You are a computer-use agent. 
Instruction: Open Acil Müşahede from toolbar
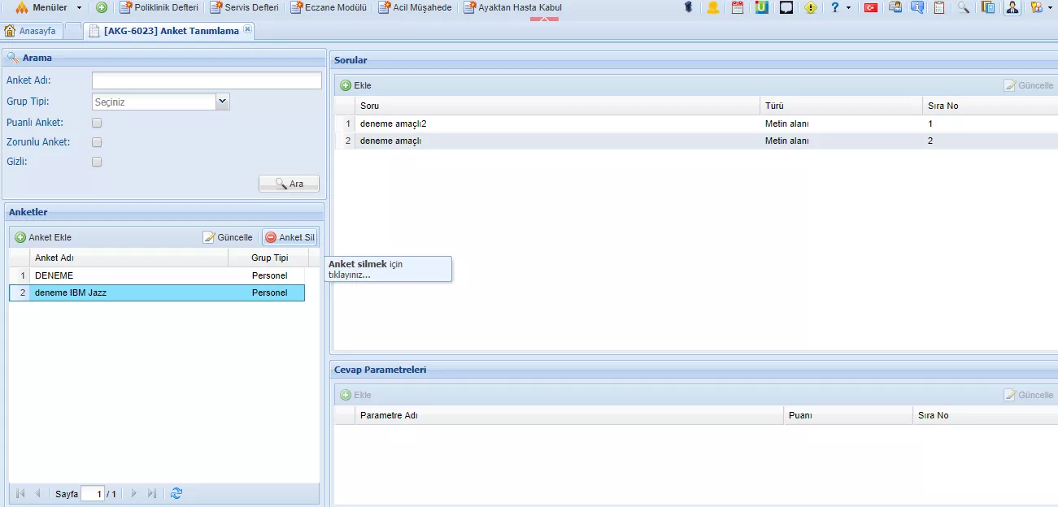coord(416,7)
